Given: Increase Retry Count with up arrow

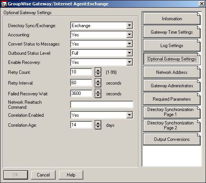Looking at the screenshot, I should 98,70.
